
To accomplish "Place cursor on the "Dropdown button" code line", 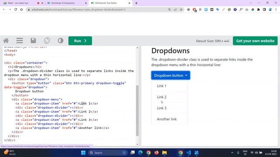I will 29,91.
